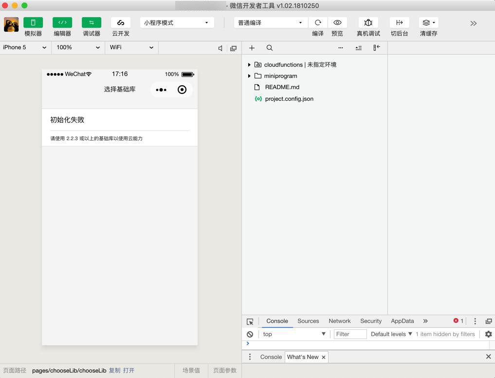Toggle simulator sound with speaker icon

pos(220,48)
